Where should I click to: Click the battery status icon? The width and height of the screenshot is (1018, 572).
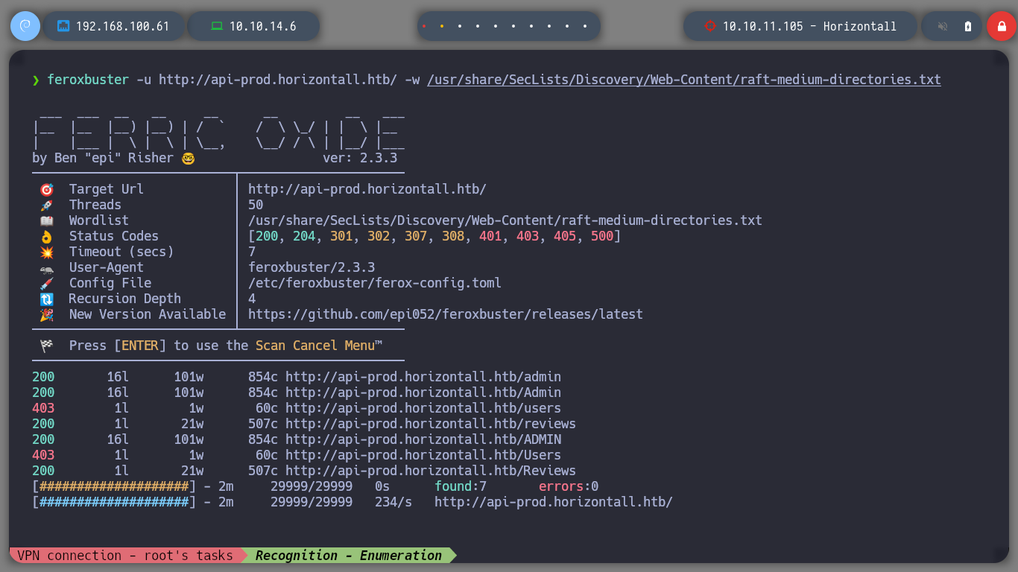click(x=968, y=26)
